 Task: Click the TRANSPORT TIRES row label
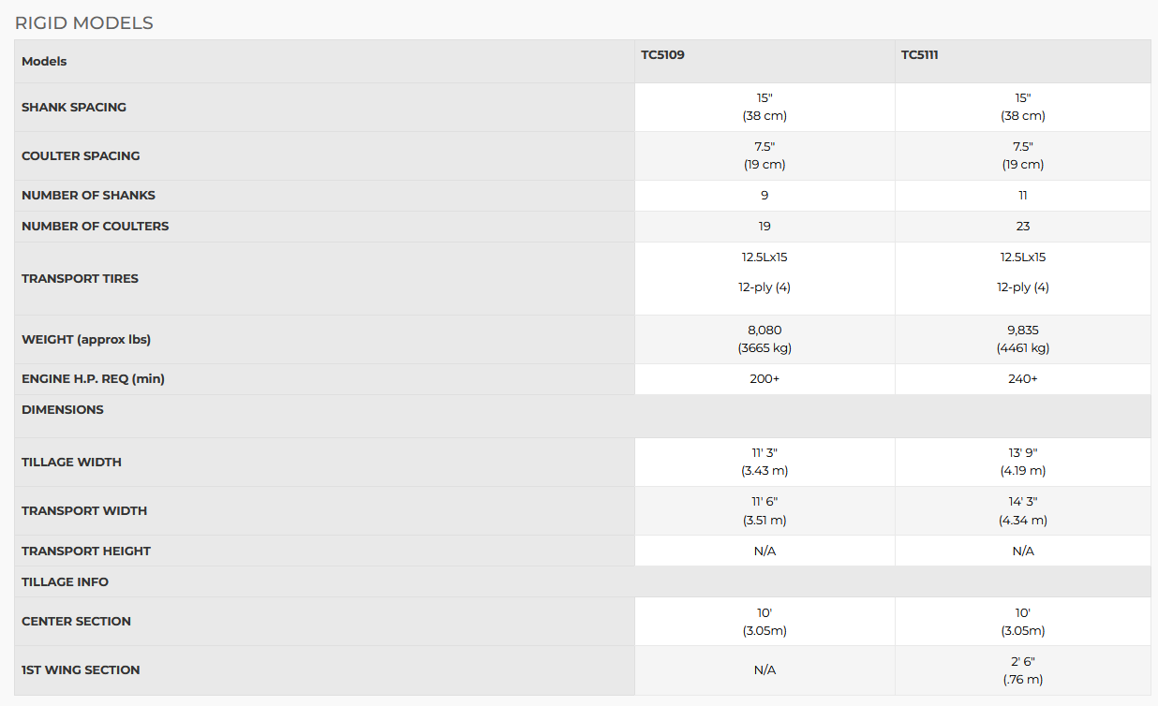pos(80,279)
